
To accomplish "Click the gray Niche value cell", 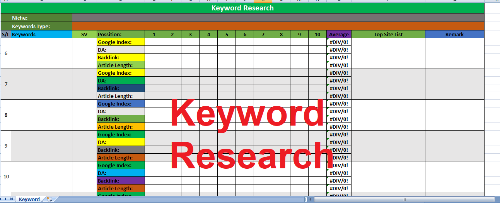I will pos(278,18).
